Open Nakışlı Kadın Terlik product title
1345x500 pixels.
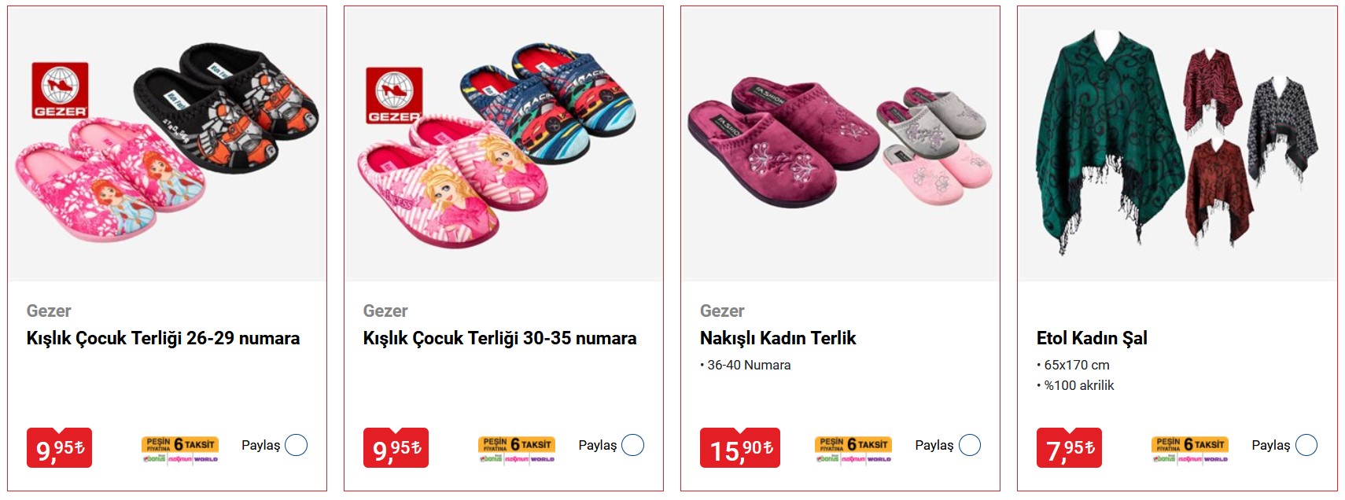pyautogui.click(x=778, y=338)
